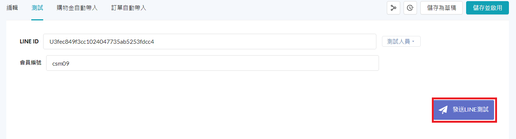Click the 會員編號 field label
Screen dimensions: 516x139
point(31,63)
